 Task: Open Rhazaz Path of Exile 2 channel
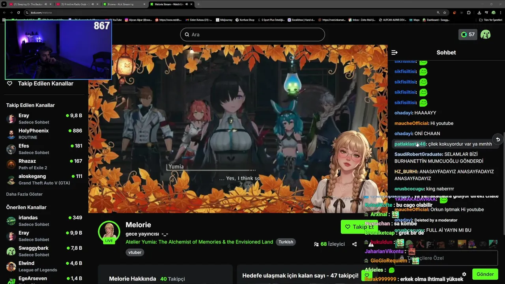(x=44, y=164)
